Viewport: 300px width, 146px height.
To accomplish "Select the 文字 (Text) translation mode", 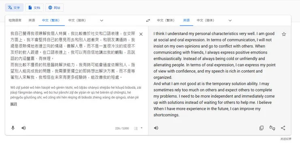I will point(14,8).
